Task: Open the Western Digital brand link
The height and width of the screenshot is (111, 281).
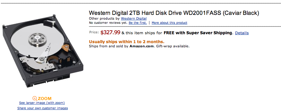Action: click(134, 18)
